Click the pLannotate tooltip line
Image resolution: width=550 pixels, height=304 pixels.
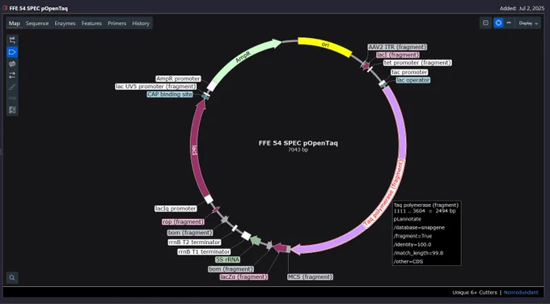[x=407, y=219]
